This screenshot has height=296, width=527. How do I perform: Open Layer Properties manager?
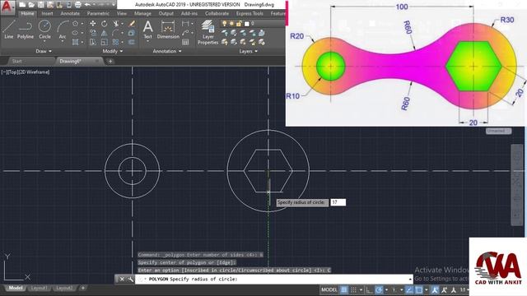208,32
